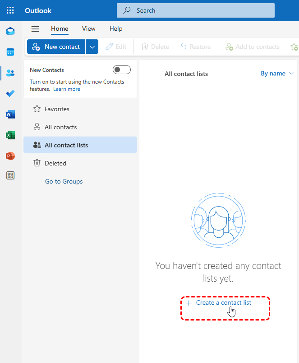Click the add to favorites star icon

[x=294, y=47]
